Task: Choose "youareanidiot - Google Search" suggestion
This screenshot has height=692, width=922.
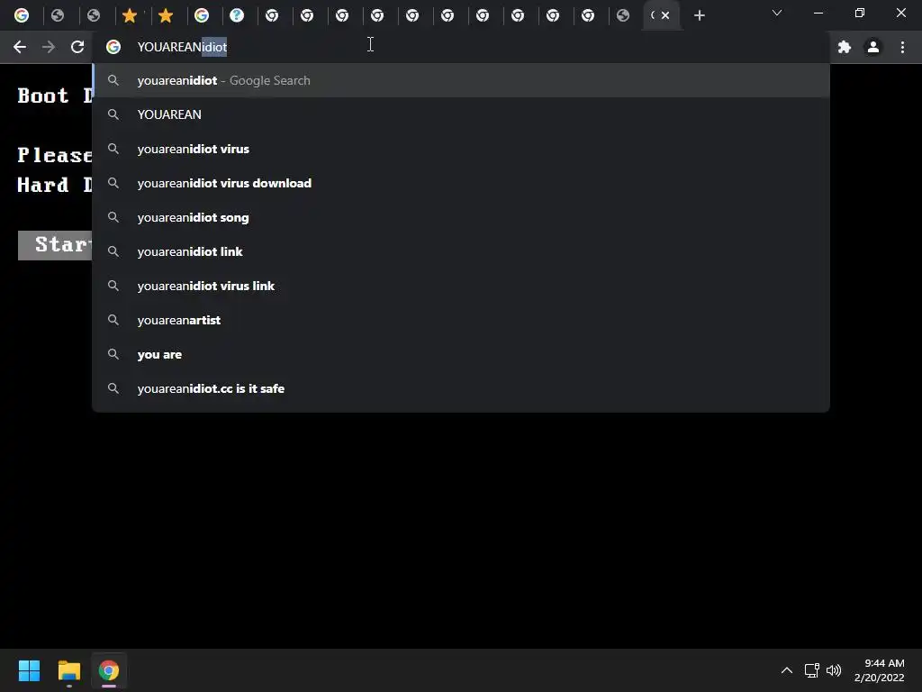Action: pos(461,80)
